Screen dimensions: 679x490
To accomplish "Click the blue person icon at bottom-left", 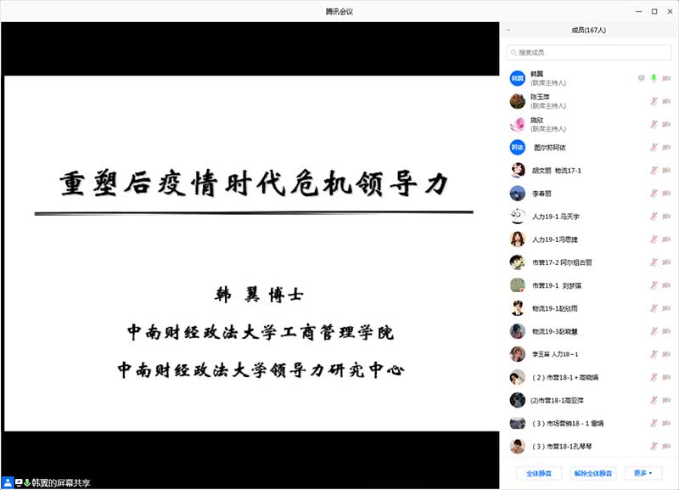I will coord(7,482).
